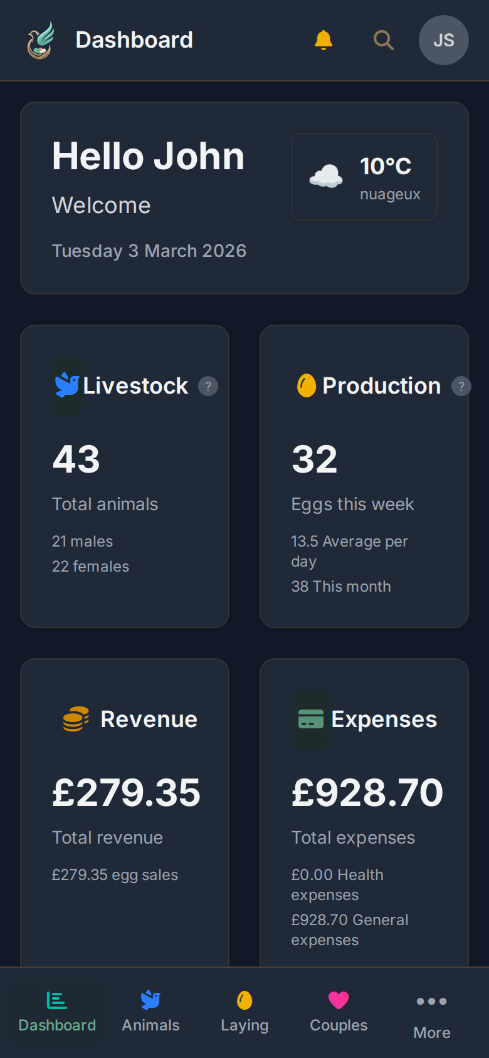Open notifications bell
This screenshot has height=1058, width=489.
[x=323, y=40]
